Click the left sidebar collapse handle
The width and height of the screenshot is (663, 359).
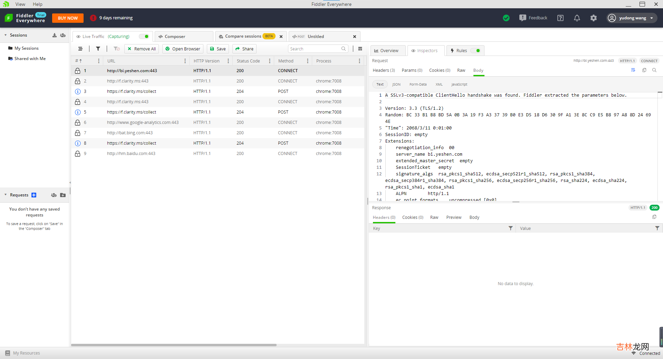[x=70, y=183]
